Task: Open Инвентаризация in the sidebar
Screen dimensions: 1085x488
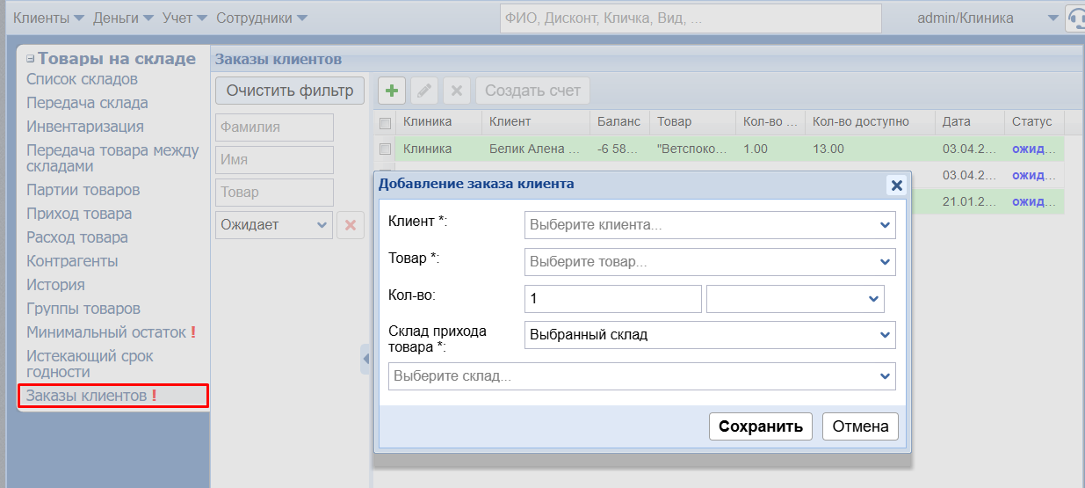Action: (x=85, y=127)
